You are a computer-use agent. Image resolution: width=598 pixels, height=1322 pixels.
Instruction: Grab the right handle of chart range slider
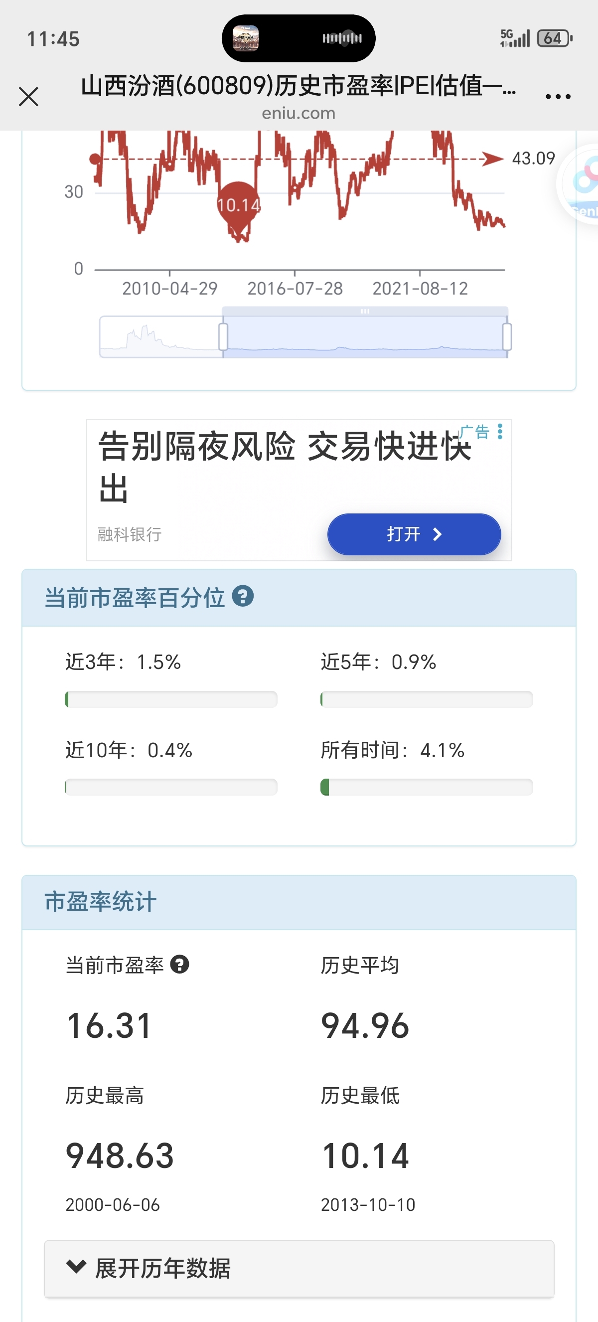(x=507, y=336)
